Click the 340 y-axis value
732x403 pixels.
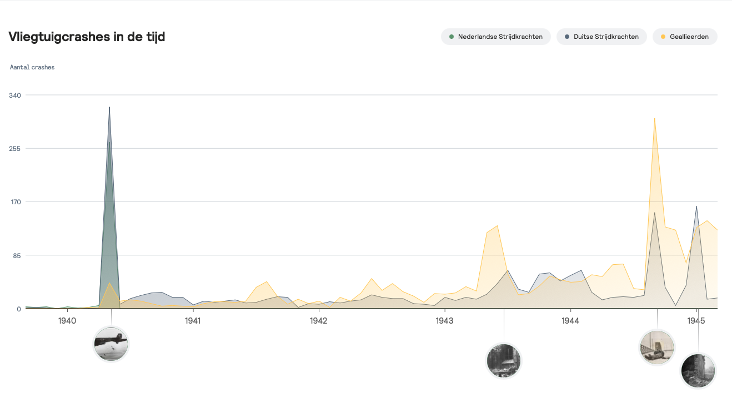coord(15,95)
